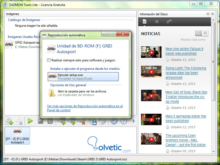Switch to the star favorites tab

157,22
